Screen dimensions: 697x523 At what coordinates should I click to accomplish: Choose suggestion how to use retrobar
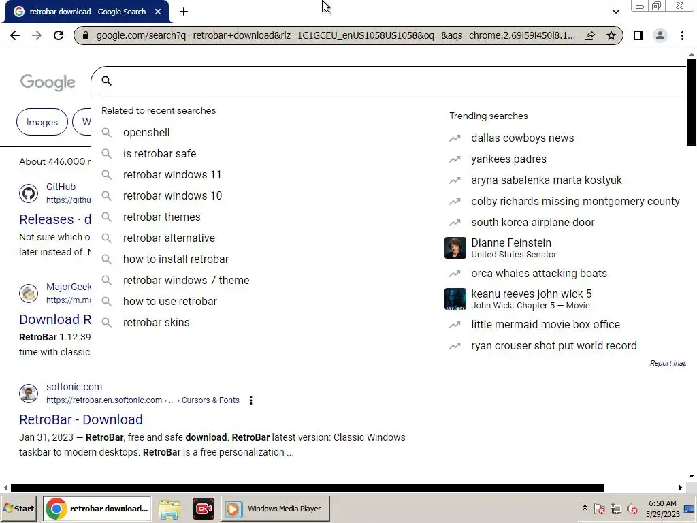(169, 302)
